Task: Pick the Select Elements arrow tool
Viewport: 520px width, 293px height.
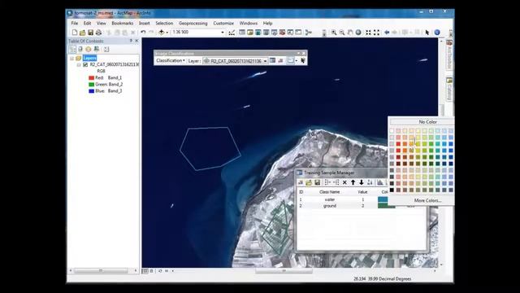Action: (x=427, y=33)
